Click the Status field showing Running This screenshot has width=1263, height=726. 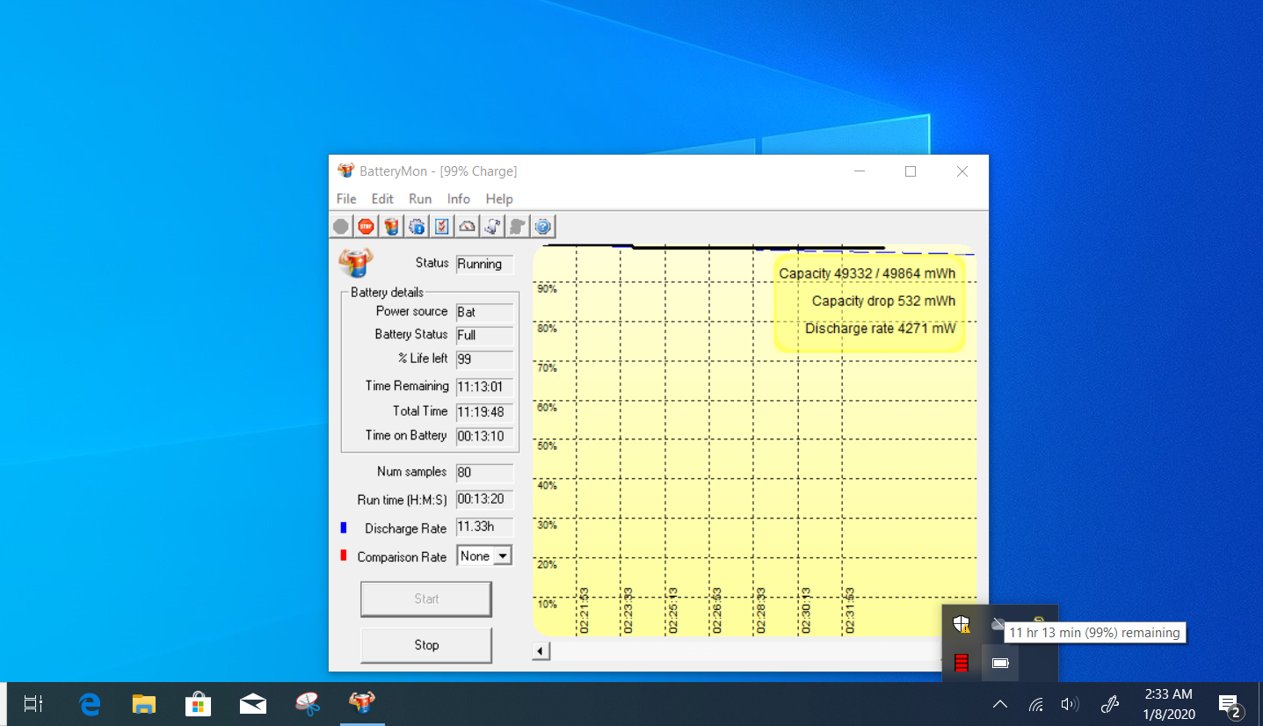tap(484, 264)
